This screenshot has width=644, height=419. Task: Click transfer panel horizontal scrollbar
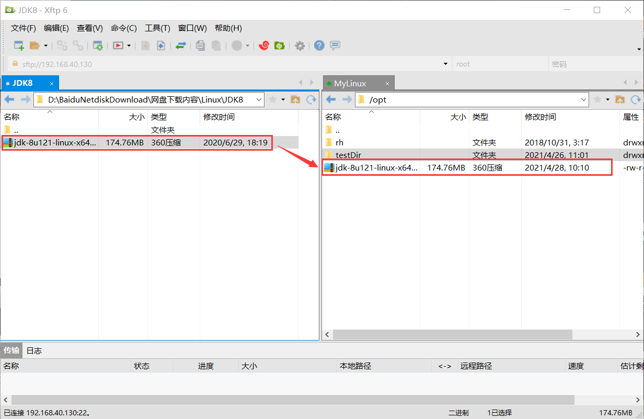click(x=293, y=400)
